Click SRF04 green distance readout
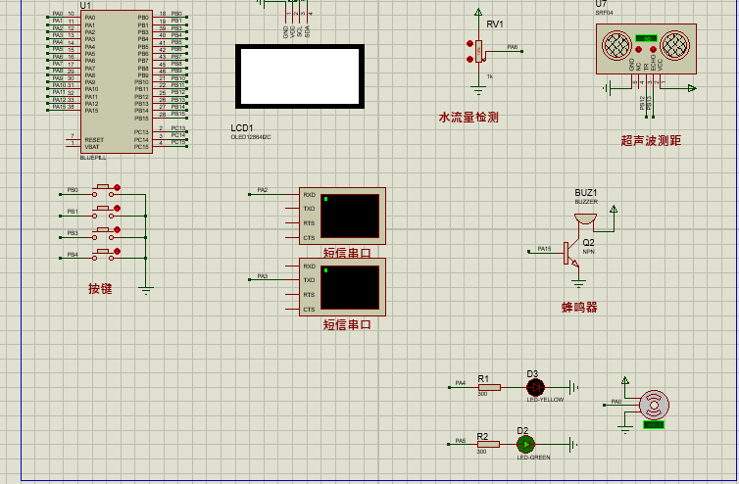Viewport: 739px width, 484px height. [x=646, y=38]
